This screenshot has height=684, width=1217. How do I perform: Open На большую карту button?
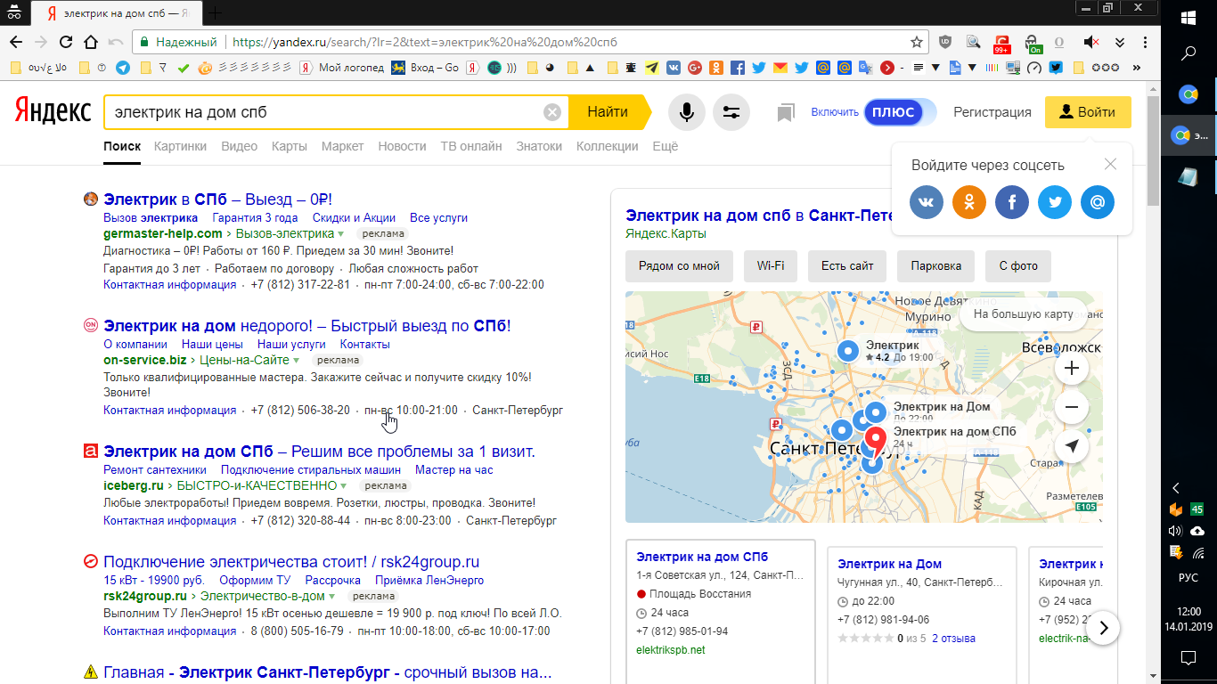[1024, 314]
